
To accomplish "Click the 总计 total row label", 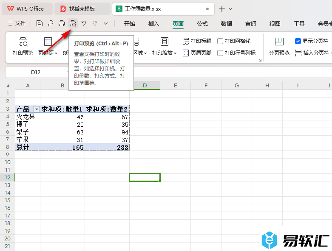I will point(28,147).
